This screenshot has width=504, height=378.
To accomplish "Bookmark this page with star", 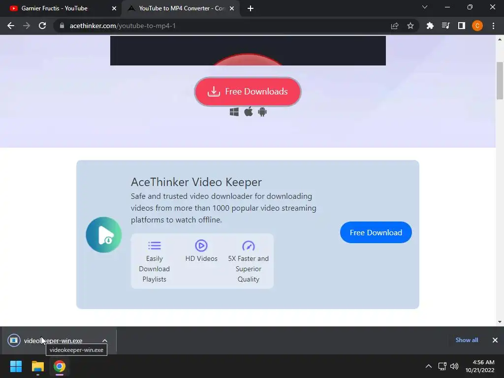I will point(410,26).
